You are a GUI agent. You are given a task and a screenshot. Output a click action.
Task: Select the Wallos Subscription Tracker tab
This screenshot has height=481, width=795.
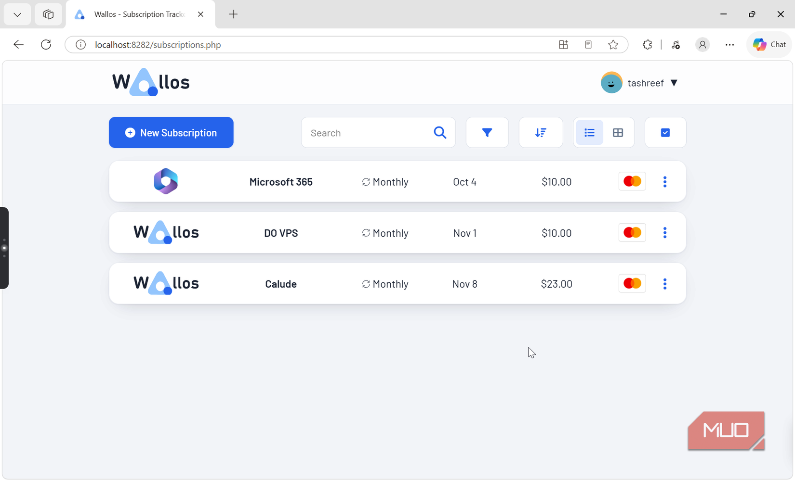(x=140, y=14)
